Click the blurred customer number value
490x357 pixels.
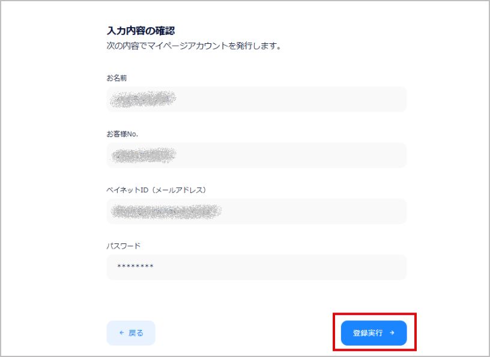[144, 155]
